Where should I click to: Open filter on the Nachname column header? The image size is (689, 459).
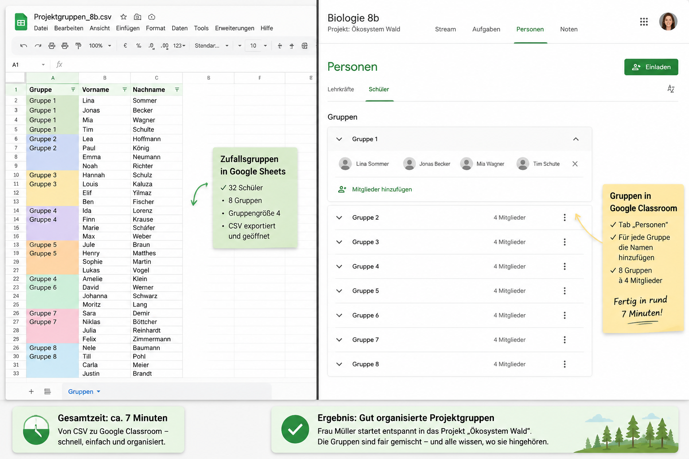[177, 90]
